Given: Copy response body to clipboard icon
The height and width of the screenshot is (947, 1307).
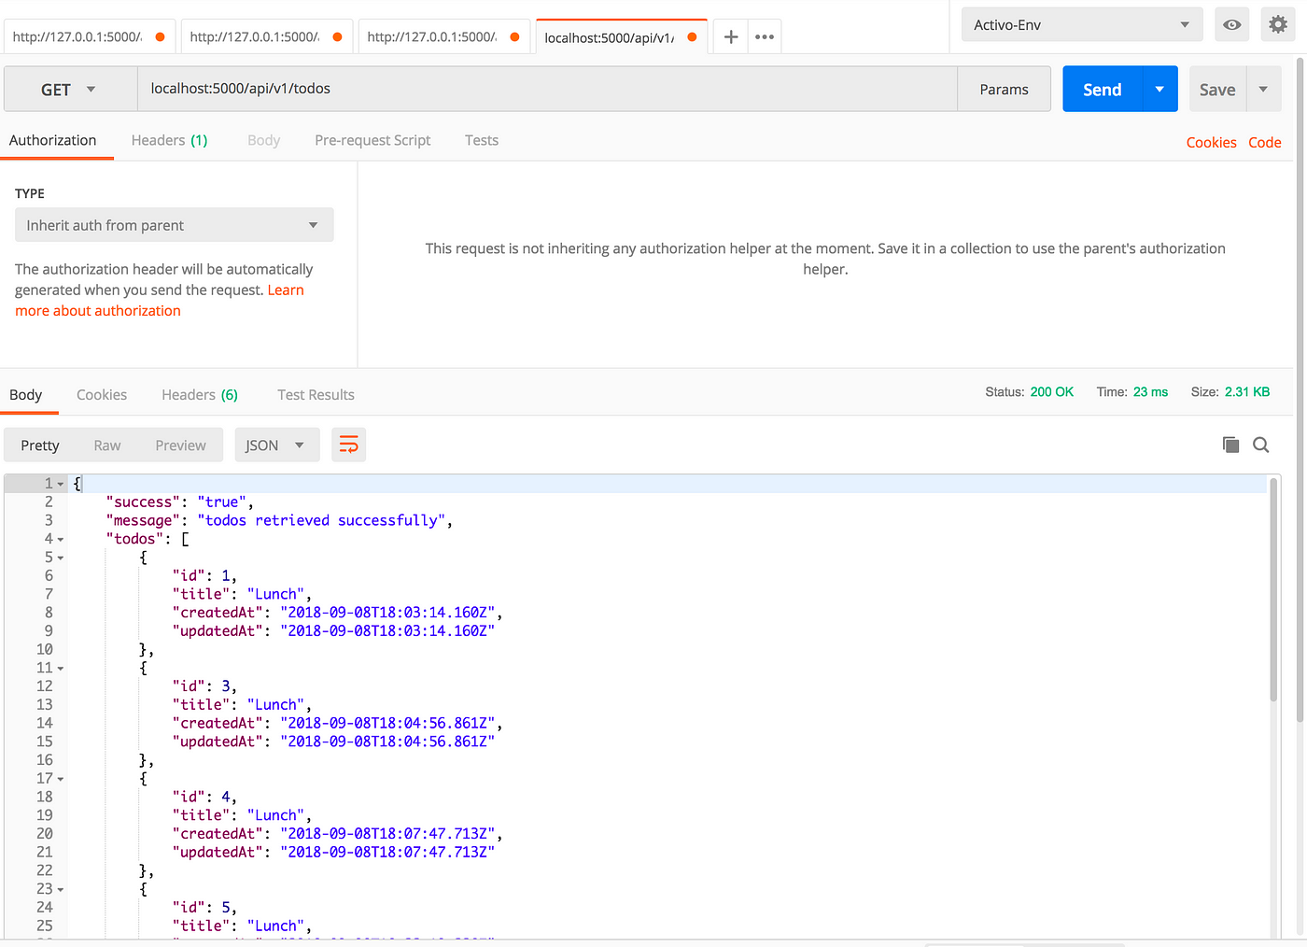Looking at the screenshot, I should point(1230,445).
